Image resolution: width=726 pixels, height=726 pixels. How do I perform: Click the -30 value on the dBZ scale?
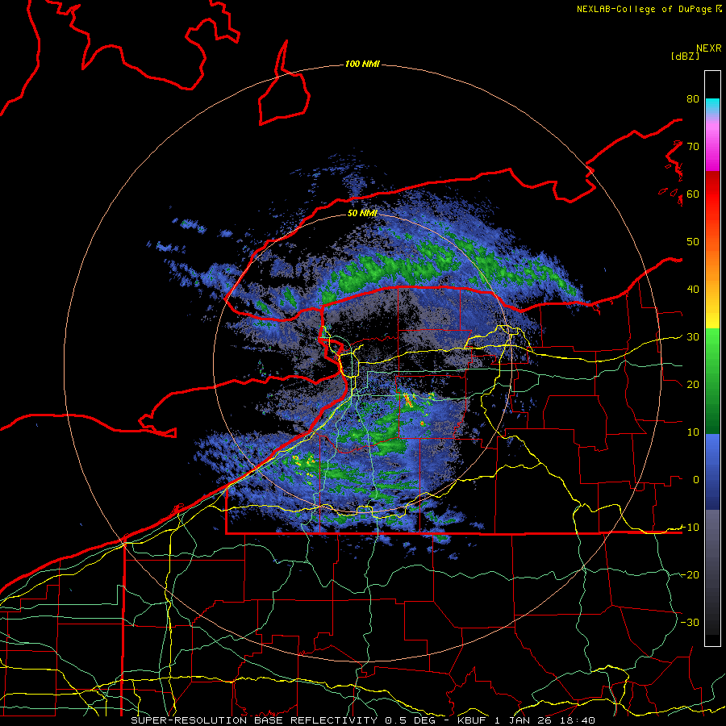(690, 623)
